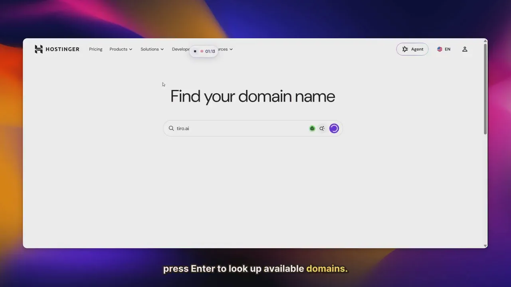511x287 pixels.
Task: Click the scrollbar down arrow
Action: (x=485, y=246)
